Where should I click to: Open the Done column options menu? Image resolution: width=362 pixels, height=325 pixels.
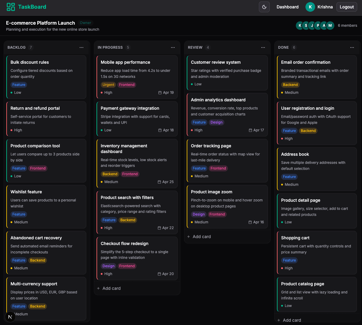(x=352, y=47)
